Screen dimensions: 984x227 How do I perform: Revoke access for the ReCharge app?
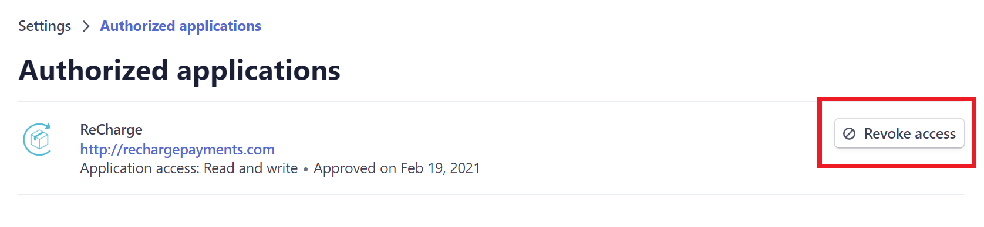[899, 134]
